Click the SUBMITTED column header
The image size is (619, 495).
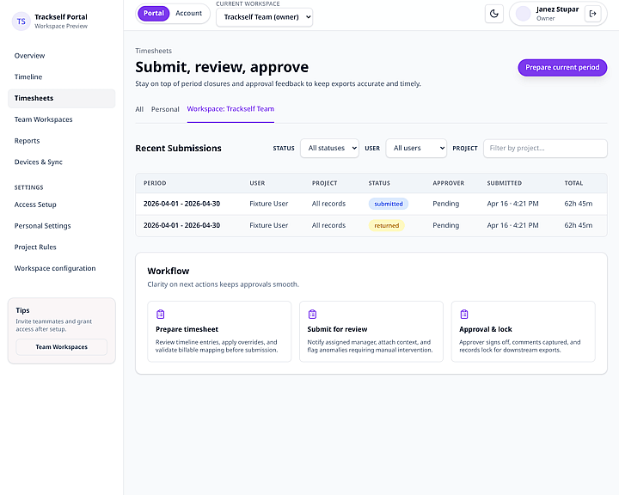coord(505,184)
